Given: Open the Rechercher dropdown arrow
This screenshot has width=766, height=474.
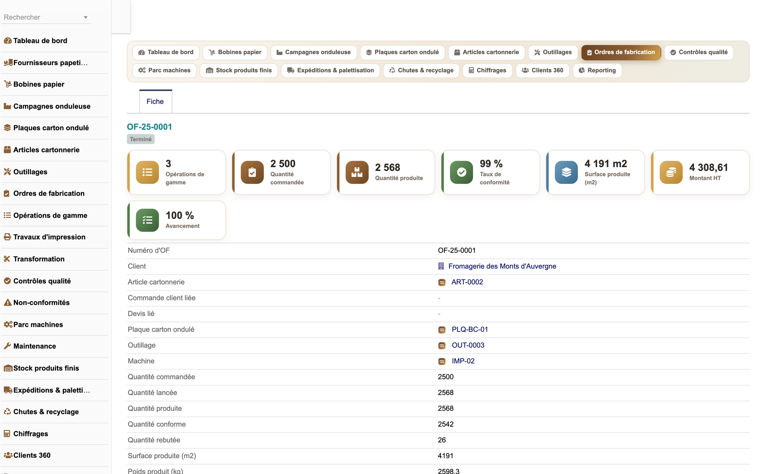Looking at the screenshot, I should (x=85, y=17).
